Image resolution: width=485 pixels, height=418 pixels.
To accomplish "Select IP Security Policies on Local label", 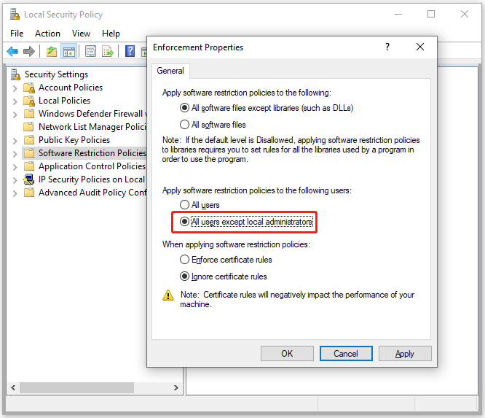I will (92, 179).
